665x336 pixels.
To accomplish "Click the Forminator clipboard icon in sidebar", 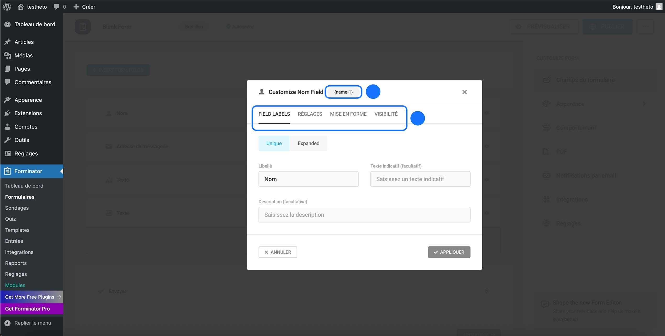I will point(8,171).
